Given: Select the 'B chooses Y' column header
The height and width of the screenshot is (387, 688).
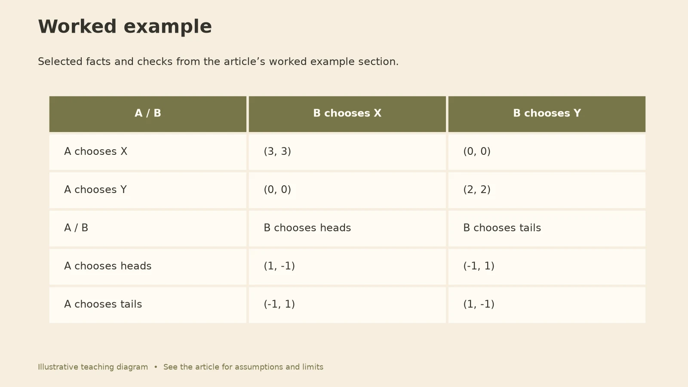Looking at the screenshot, I should (547, 114).
